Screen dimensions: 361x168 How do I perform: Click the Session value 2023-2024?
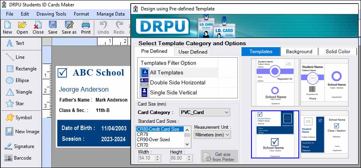113,139
